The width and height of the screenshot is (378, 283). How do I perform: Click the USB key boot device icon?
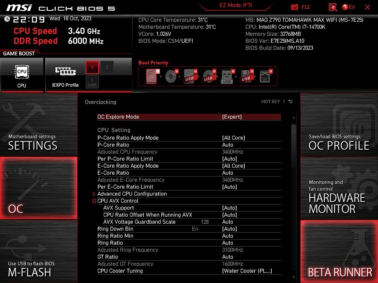[x=227, y=76]
